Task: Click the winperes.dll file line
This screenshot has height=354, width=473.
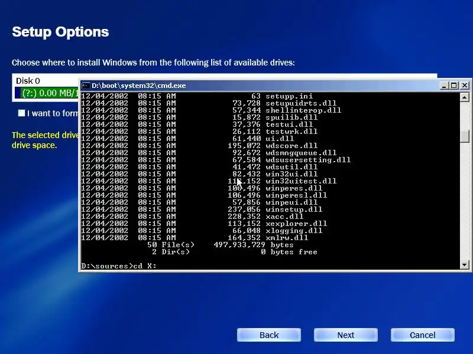Action: tap(202, 188)
